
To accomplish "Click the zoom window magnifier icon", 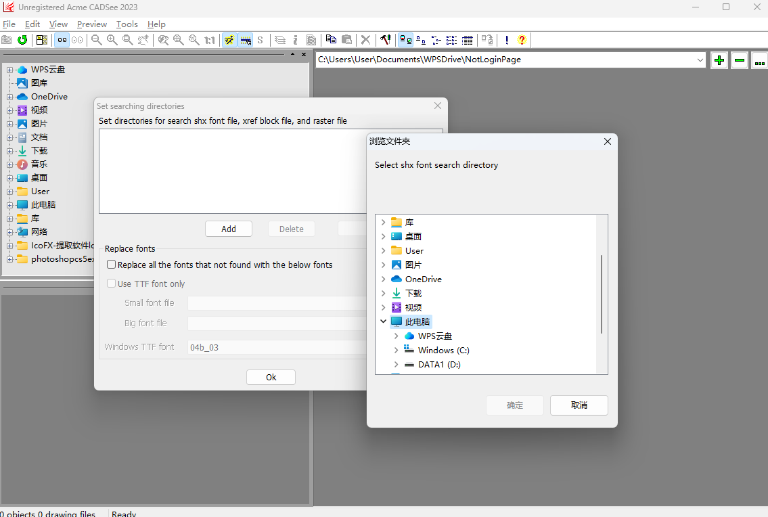I will coord(128,40).
